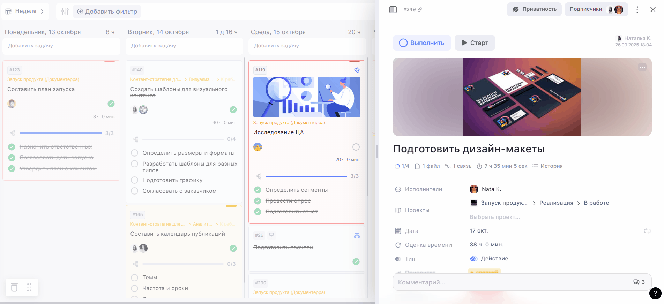Click the filter settings sliders icon
The image size is (664, 304).
[65, 12]
